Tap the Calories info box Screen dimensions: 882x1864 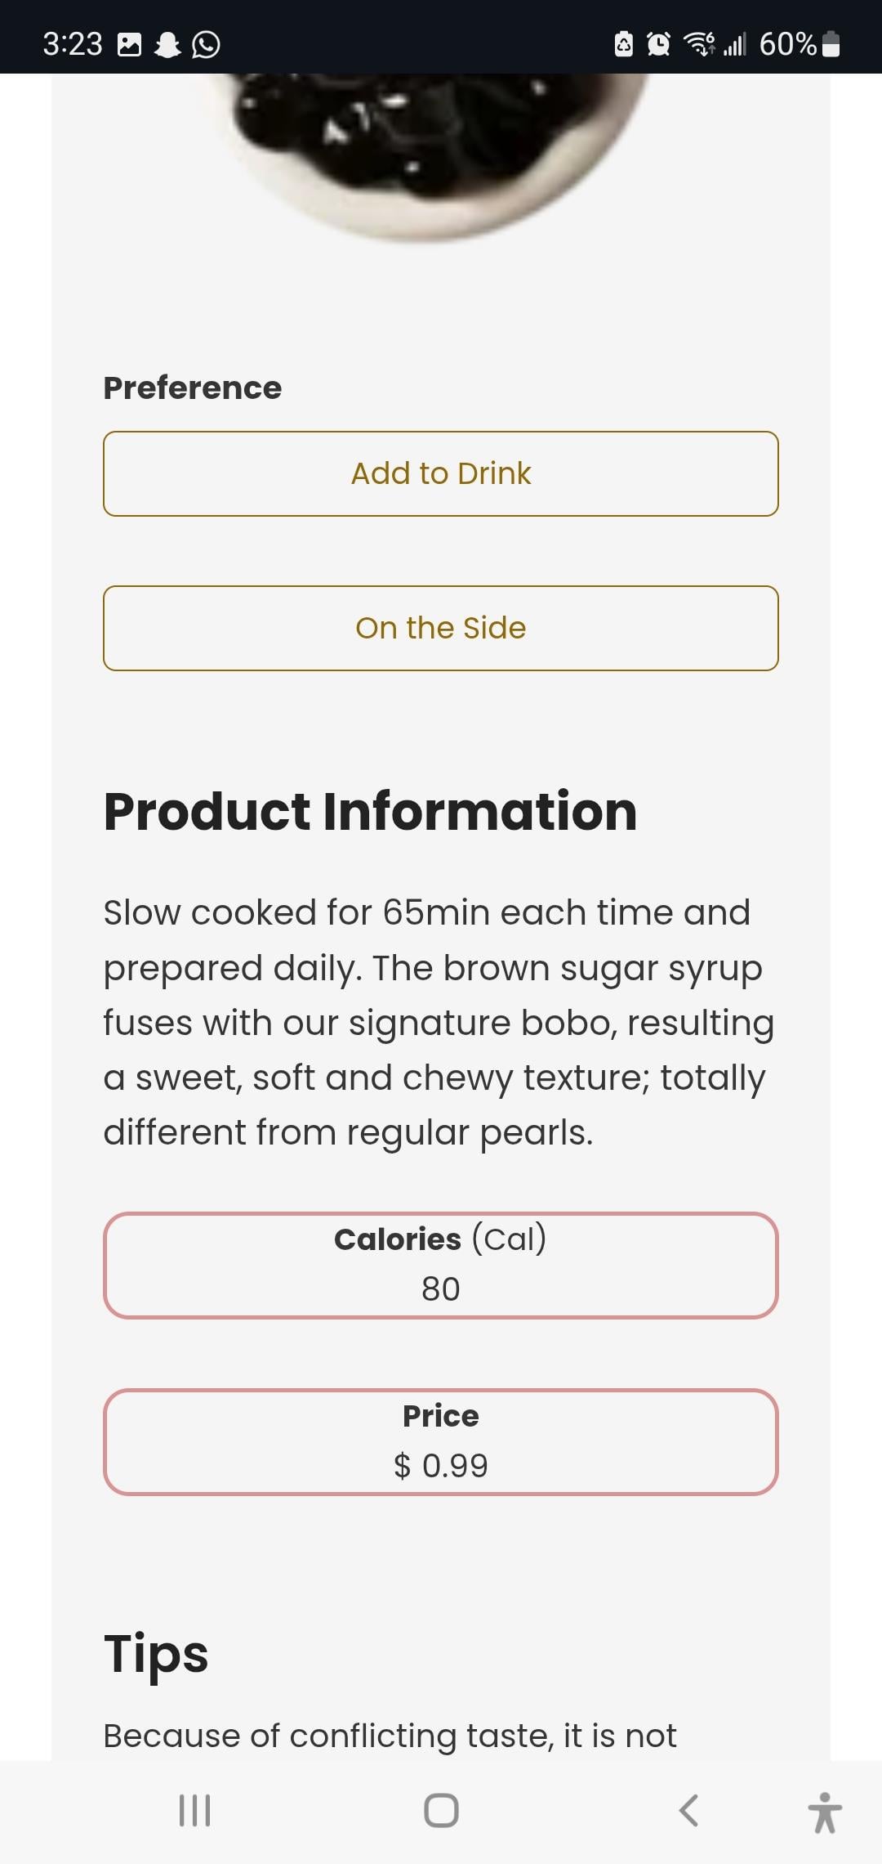pos(441,1265)
